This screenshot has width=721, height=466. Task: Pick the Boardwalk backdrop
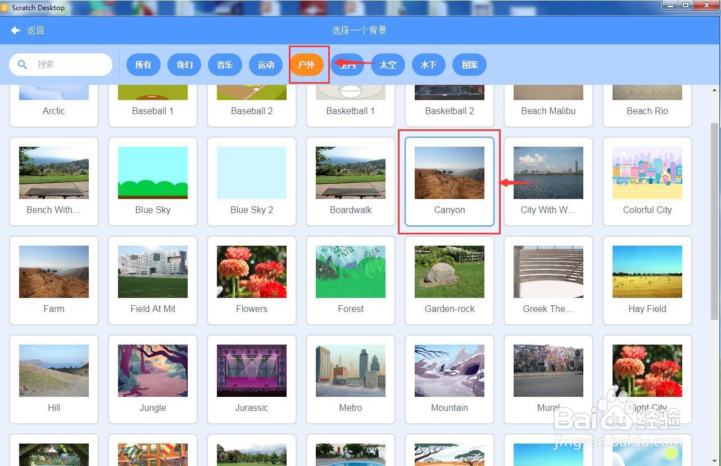coord(351,182)
